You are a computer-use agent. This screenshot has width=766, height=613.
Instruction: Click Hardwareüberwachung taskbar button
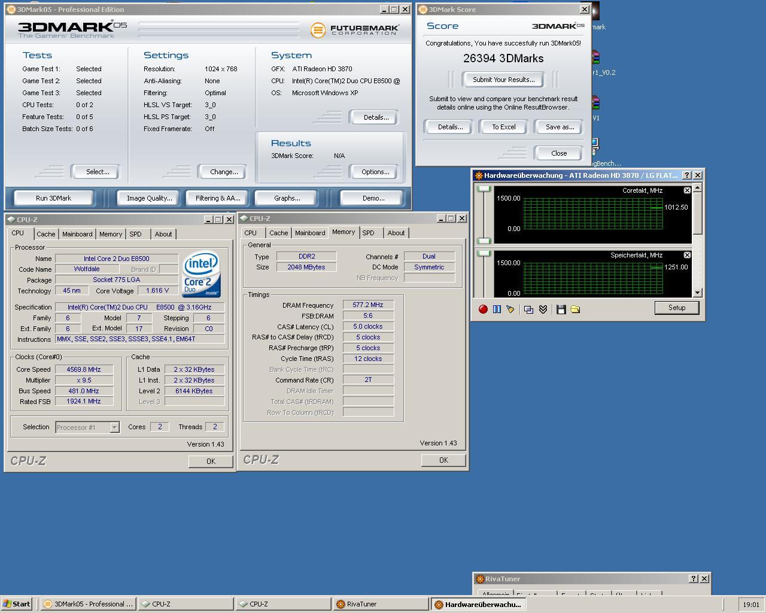pos(479,604)
